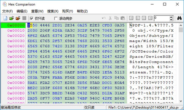Click the vertical scrollbar down arrow
Image resolution: width=184 pixels, height=110 pixels.
[x=181, y=101]
